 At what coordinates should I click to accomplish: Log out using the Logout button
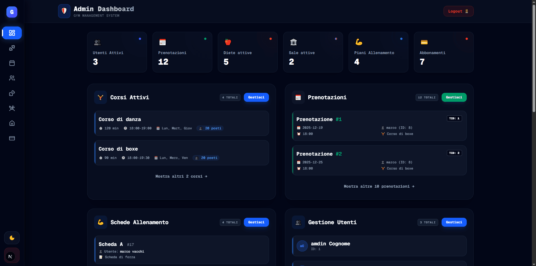point(458,11)
